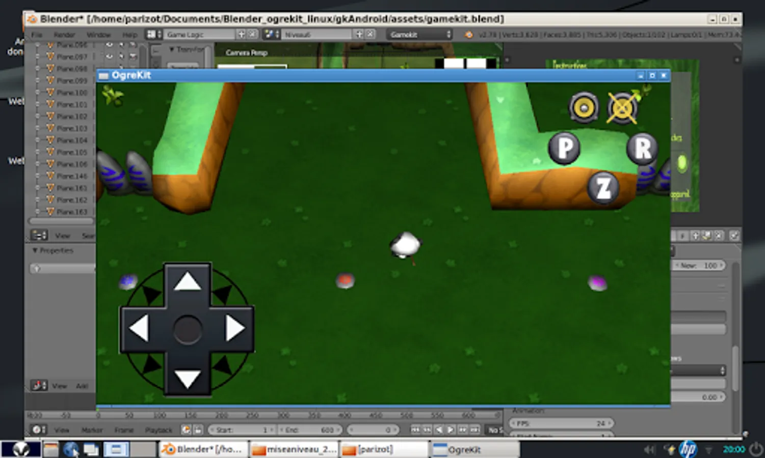Tap the D-pad center circle
Image resolution: width=765 pixels, height=458 pixels.
[187, 330]
